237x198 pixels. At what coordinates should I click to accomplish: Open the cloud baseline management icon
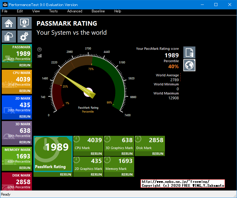coord(9,37)
